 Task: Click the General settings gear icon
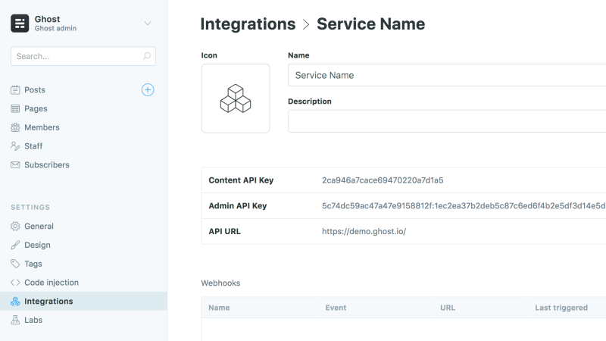click(15, 226)
